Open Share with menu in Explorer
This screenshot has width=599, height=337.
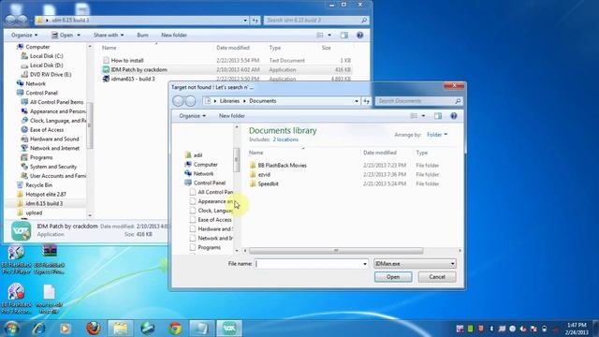point(109,35)
